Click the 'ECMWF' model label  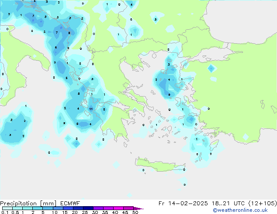70,204
